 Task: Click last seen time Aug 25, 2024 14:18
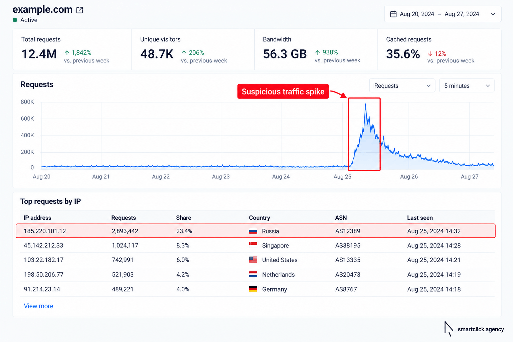tap(434, 289)
